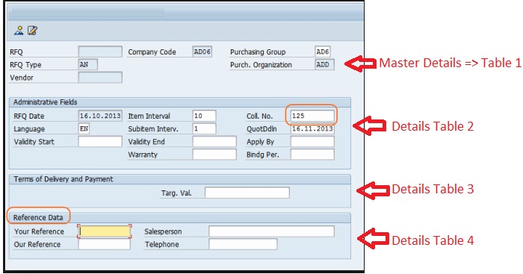
Task: Click the Terms of Delivery and Payment header
Action: point(180,179)
